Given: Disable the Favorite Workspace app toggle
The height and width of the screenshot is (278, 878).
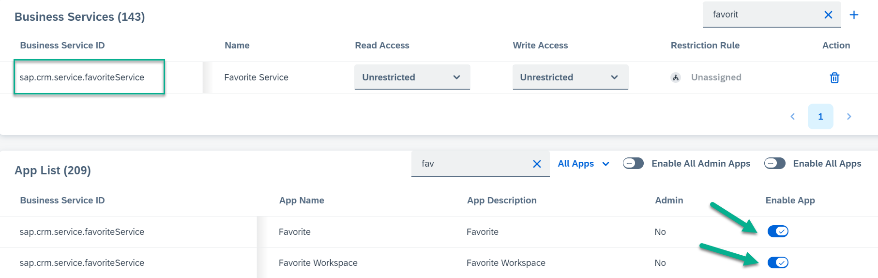Looking at the screenshot, I should click(778, 263).
